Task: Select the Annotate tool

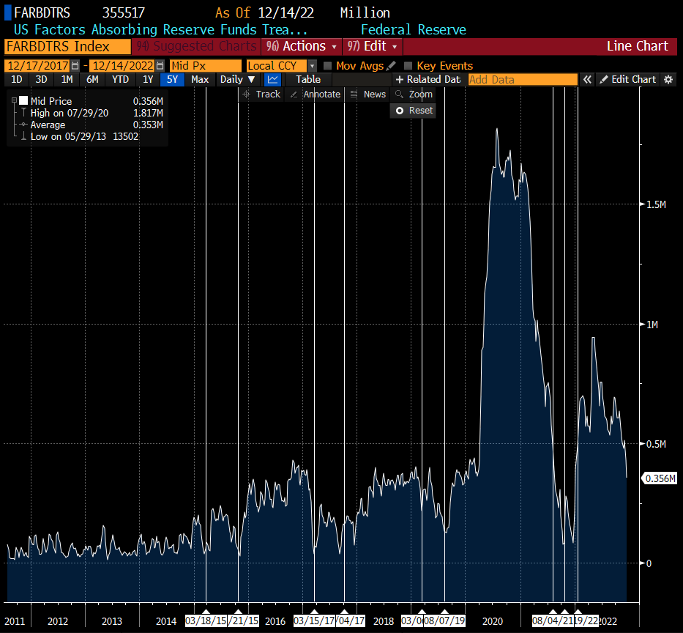Action: click(316, 94)
